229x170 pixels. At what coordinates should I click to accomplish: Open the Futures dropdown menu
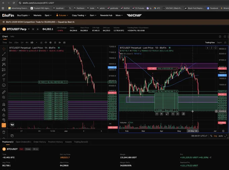click(x=62, y=15)
